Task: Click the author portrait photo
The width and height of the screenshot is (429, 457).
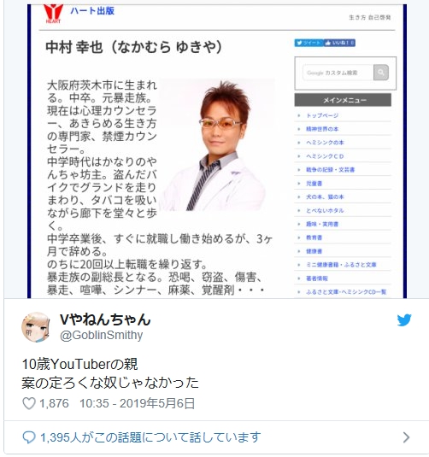Action: point(216,144)
